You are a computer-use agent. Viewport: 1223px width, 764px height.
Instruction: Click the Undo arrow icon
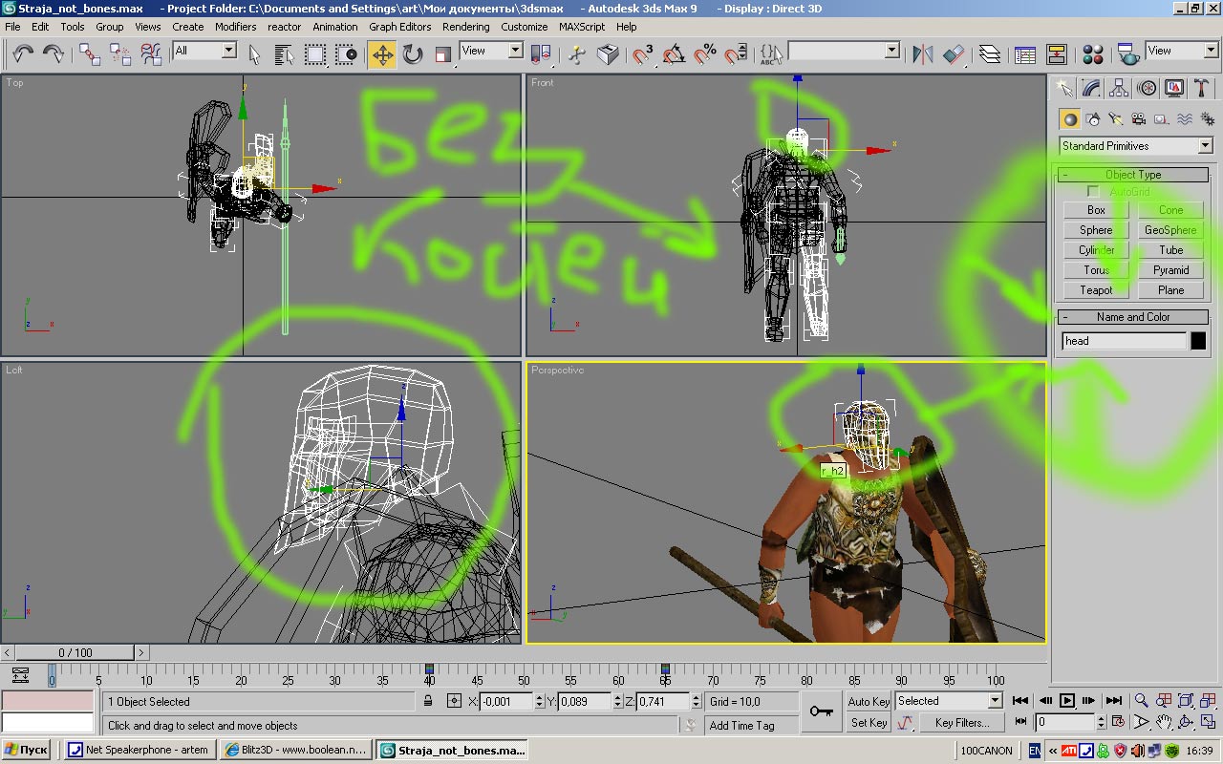22,53
